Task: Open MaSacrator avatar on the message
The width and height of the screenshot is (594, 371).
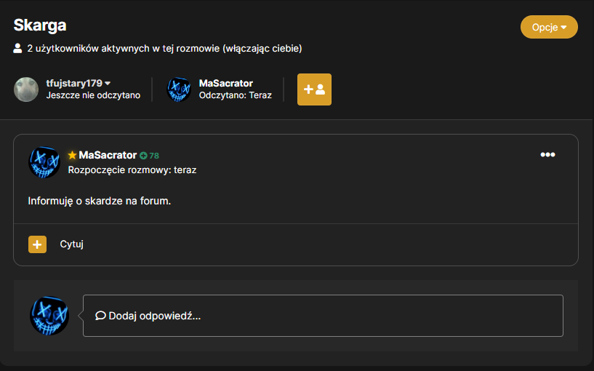Action: coord(44,162)
